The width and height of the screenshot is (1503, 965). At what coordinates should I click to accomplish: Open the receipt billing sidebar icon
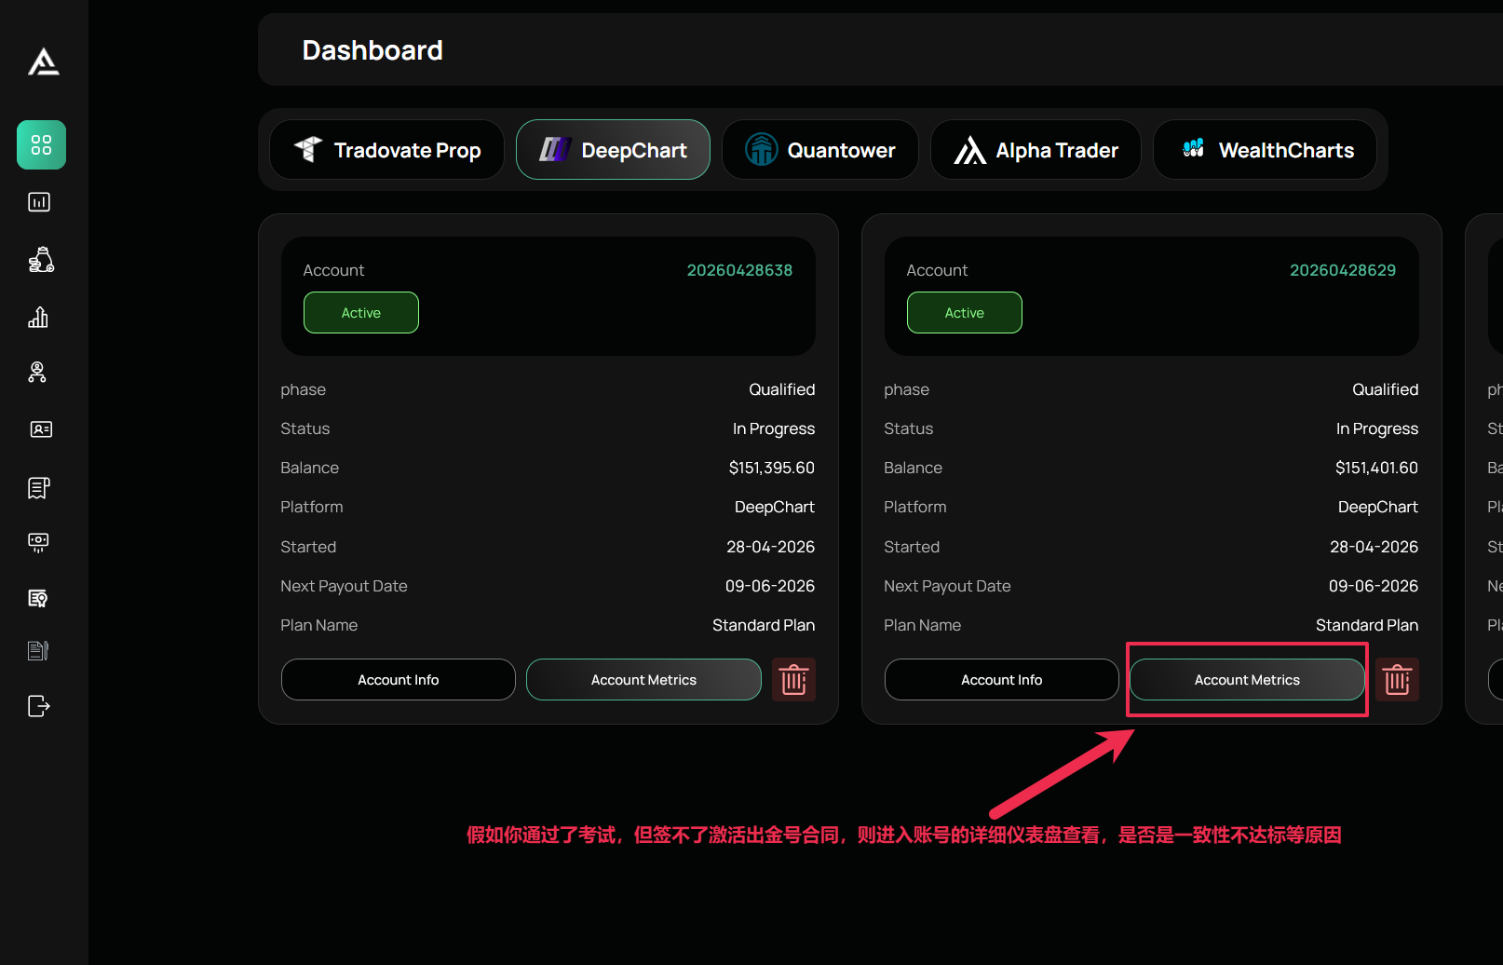(39, 487)
